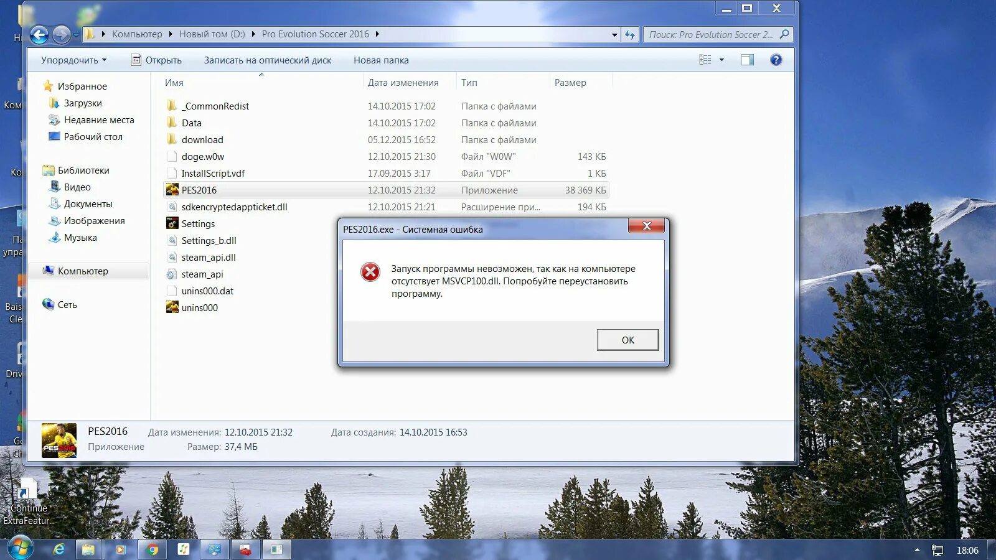Open Музыка library

[80, 238]
